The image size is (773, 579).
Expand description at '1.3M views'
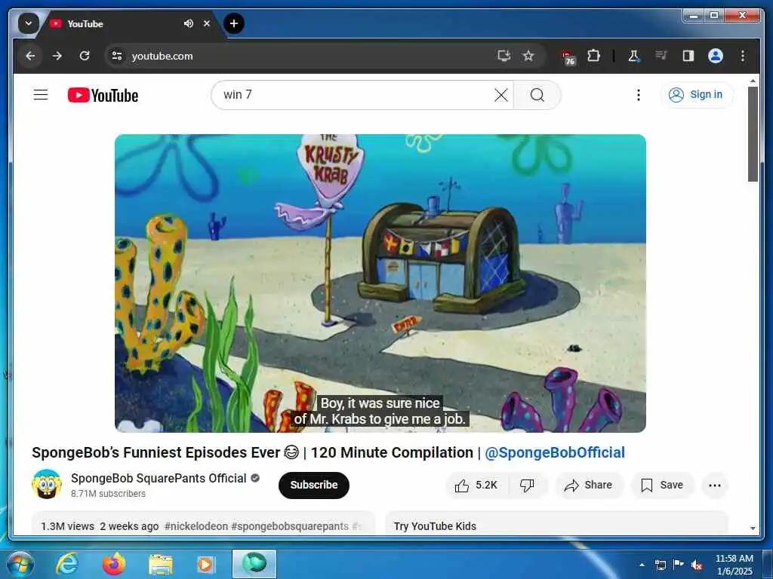[67, 525]
